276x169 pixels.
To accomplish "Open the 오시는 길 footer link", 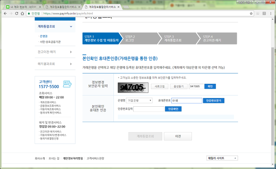I will pyautogui.click(x=54, y=159).
